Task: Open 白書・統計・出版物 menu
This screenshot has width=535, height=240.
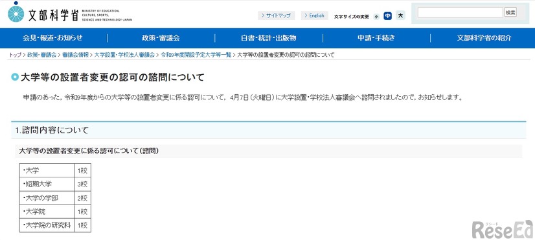Action: 268,38
